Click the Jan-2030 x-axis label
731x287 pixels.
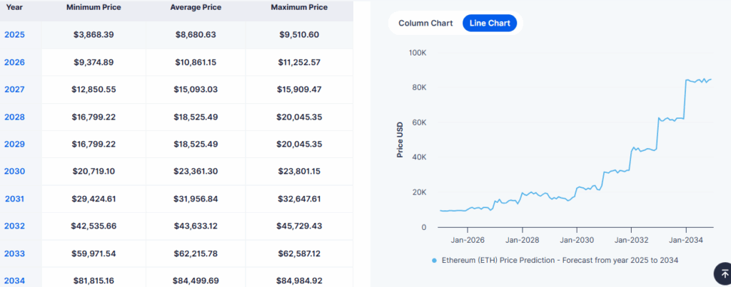575,241
